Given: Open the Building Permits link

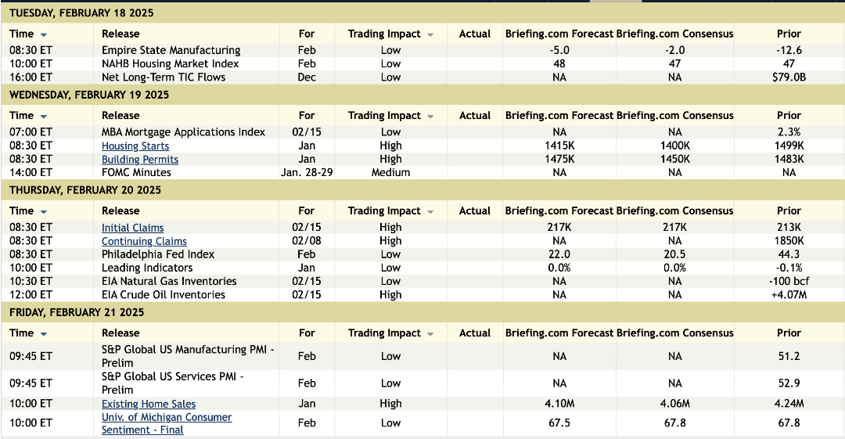Looking at the screenshot, I should click(140, 160).
